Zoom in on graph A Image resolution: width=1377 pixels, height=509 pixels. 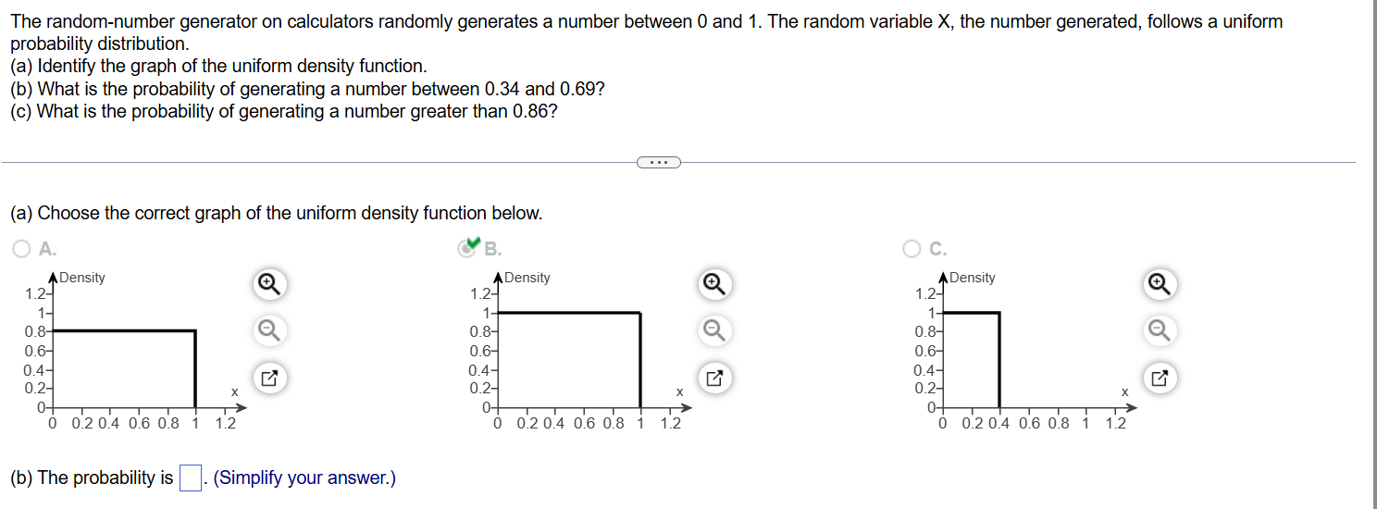(267, 285)
